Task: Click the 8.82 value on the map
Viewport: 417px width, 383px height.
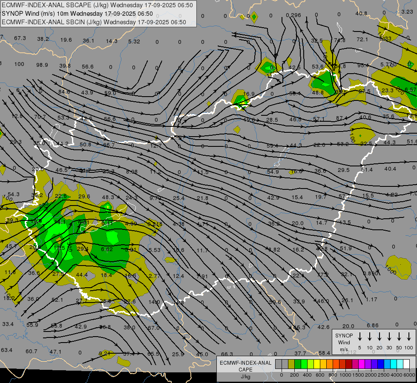Action: (x=274, y=249)
